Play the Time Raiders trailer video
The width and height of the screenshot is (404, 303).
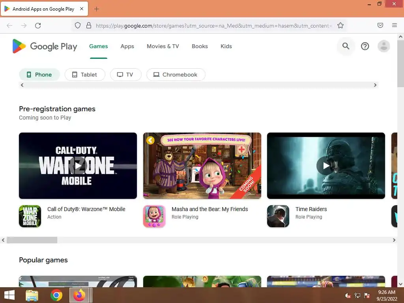[x=326, y=166]
